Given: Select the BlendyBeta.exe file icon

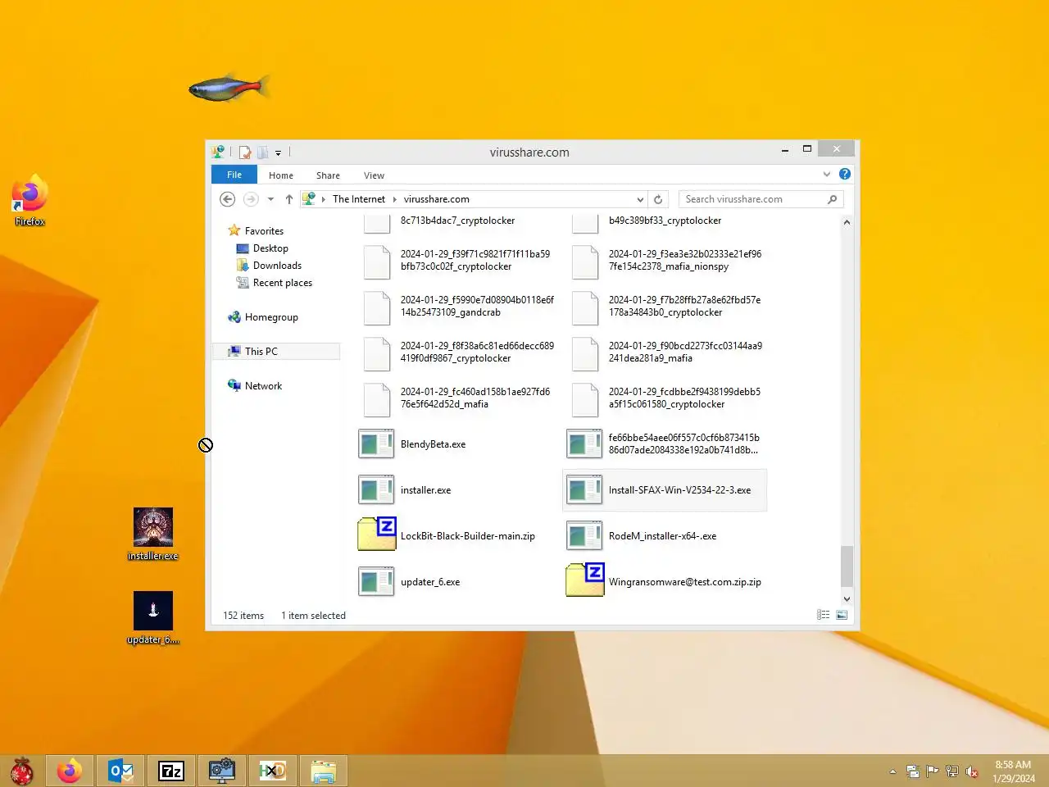Looking at the screenshot, I should point(376,444).
